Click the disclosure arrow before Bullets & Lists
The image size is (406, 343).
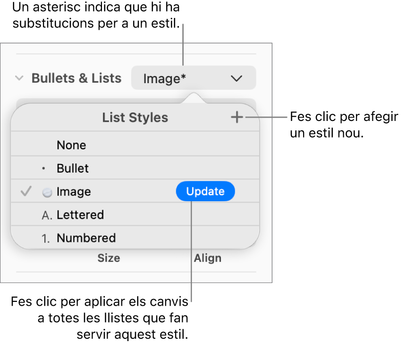[x=19, y=78]
